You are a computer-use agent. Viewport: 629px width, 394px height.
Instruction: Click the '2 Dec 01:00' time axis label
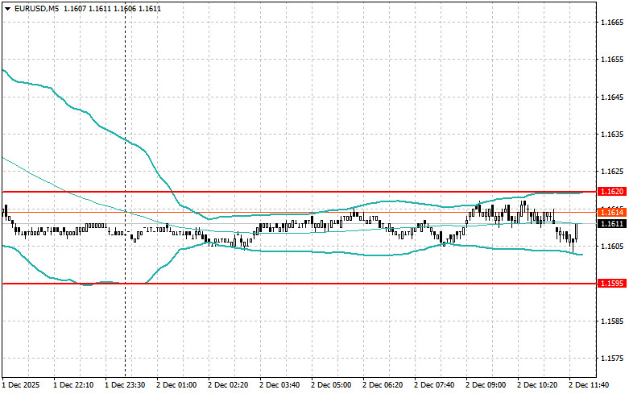[x=176, y=385]
